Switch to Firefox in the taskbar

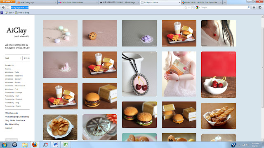tap(35, 145)
